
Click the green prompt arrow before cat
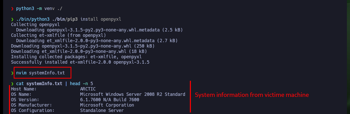[12, 84]
